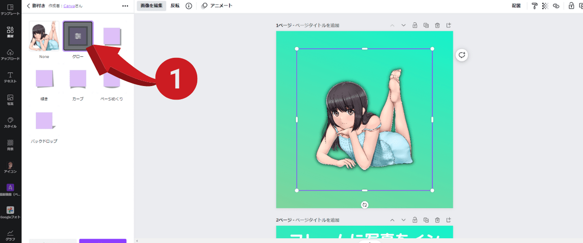The image size is (583, 243).
Task: Click the copy style paint roller icon
Action: tap(534, 6)
